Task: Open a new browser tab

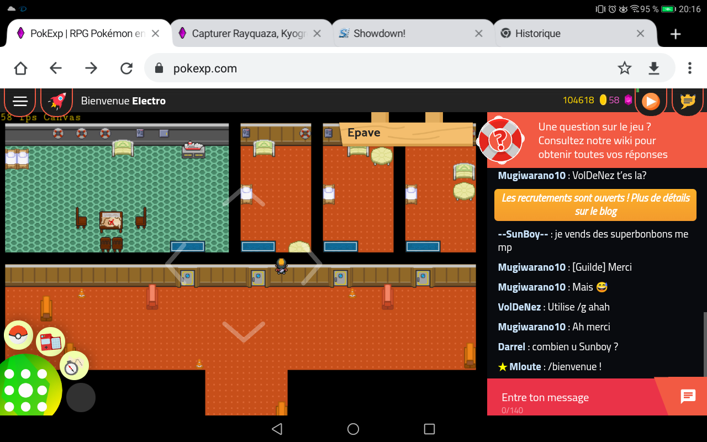Action: tap(675, 34)
